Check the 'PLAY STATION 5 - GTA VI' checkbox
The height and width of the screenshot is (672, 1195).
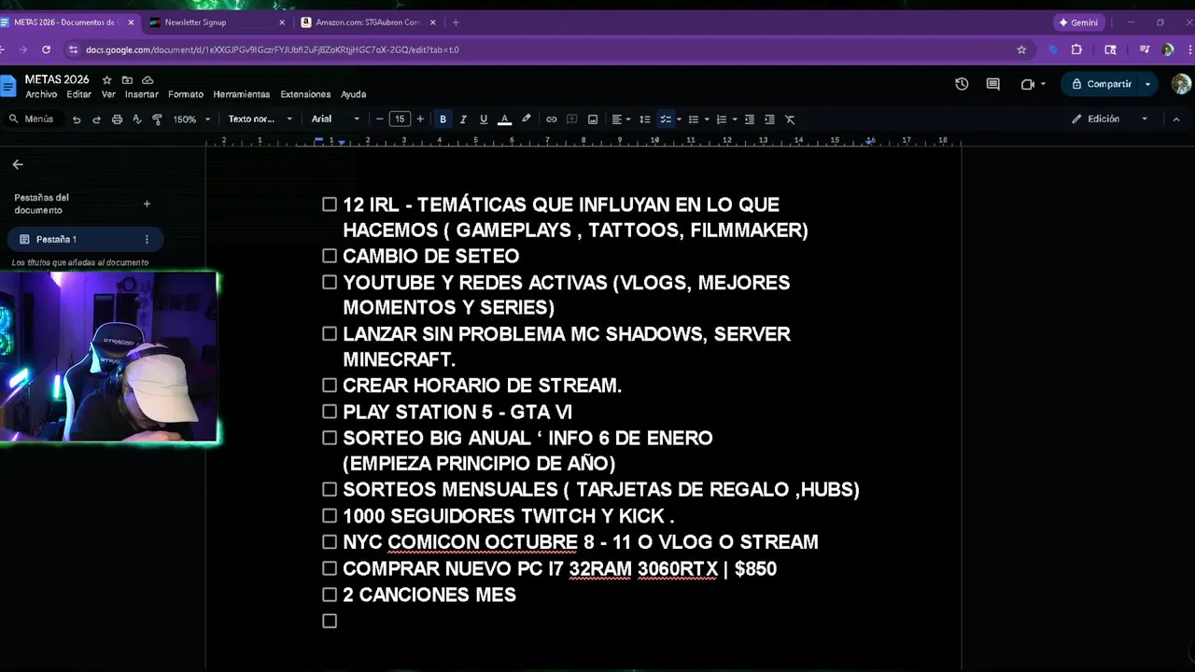pos(330,412)
